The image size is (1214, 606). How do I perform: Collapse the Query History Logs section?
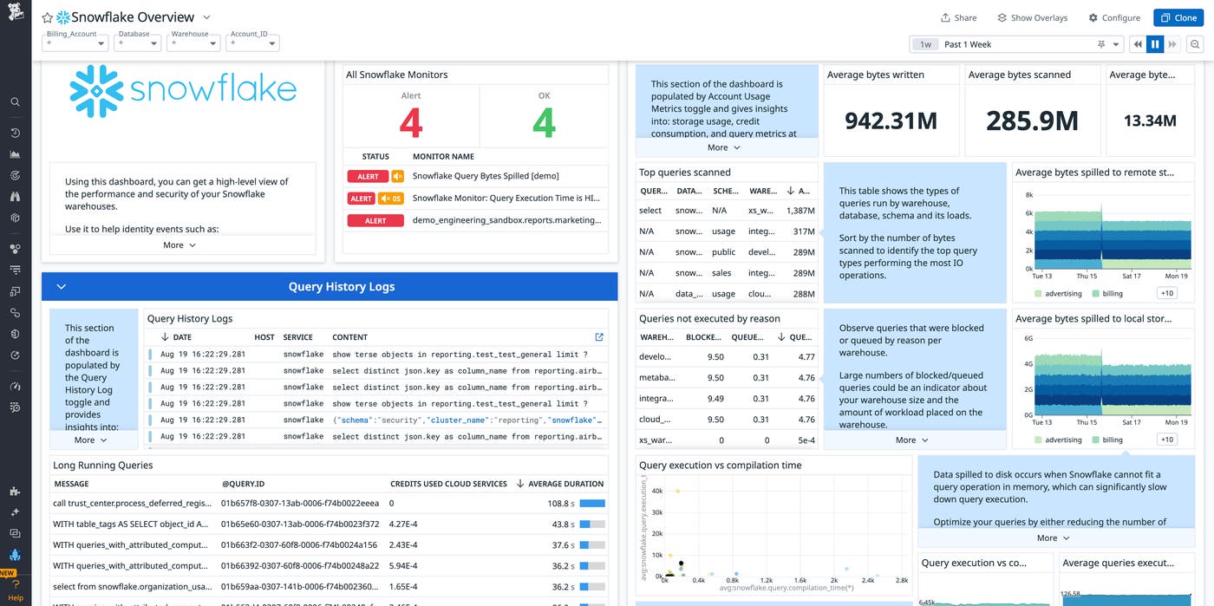click(61, 286)
